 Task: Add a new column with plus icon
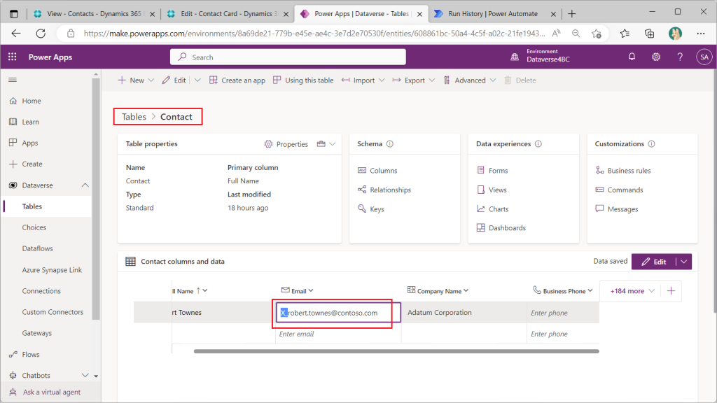tap(671, 291)
